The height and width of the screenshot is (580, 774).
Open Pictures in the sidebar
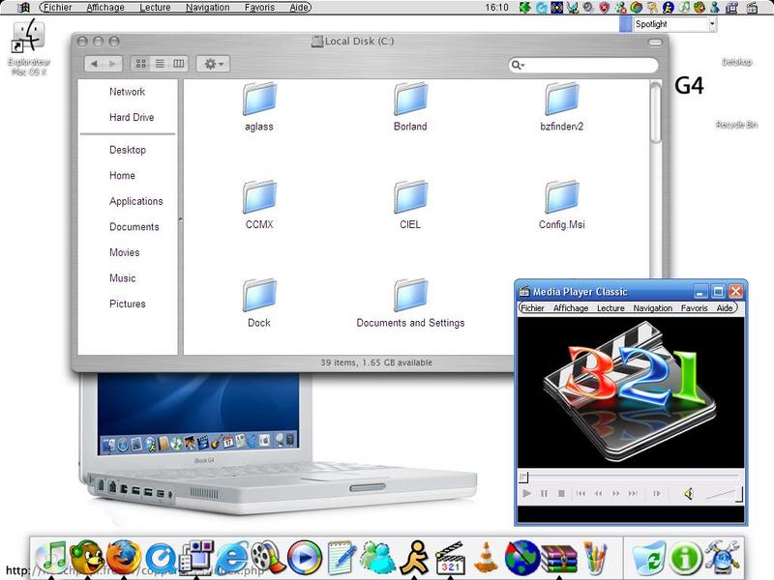[x=128, y=304]
